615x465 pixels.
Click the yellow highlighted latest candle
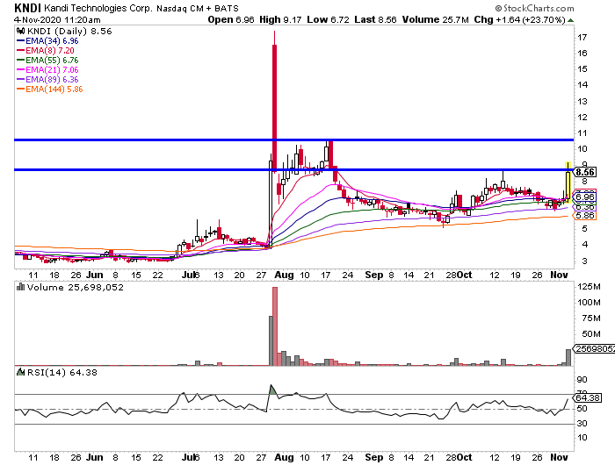568,182
